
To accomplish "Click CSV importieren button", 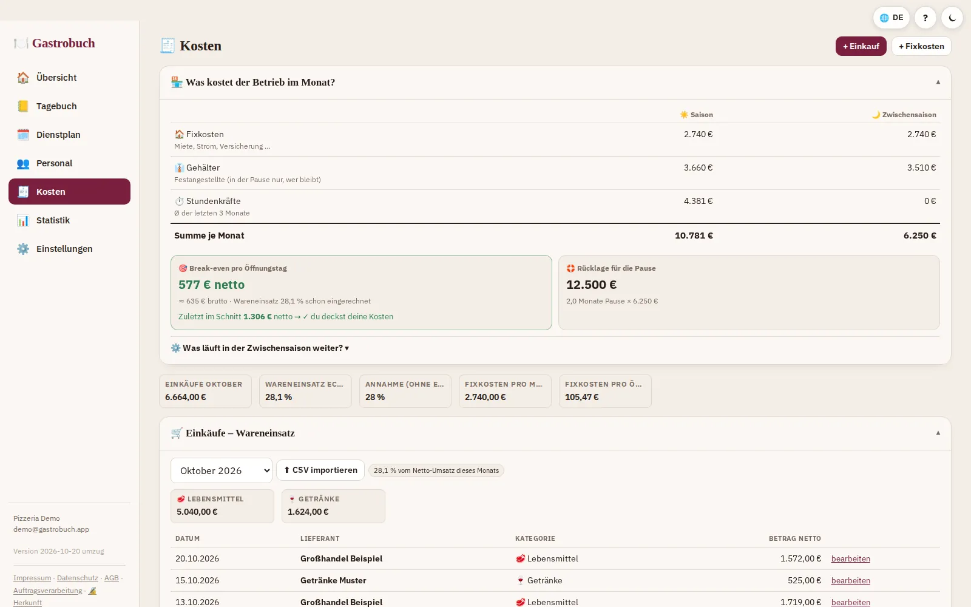I will tap(320, 470).
